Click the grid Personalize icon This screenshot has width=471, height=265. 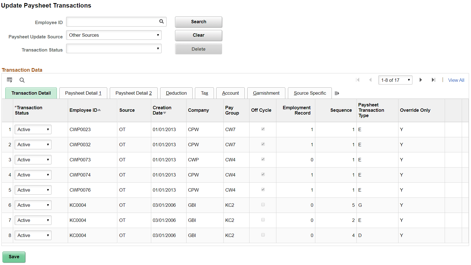pos(10,80)
